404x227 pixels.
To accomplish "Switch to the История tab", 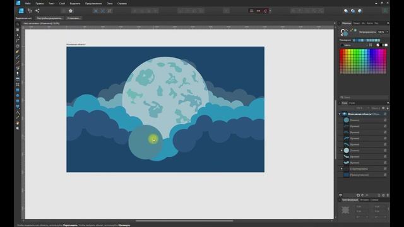I will 364,200.
